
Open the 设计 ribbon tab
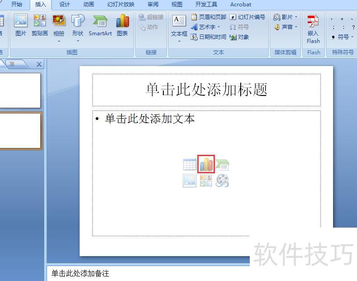coord(64,5)
